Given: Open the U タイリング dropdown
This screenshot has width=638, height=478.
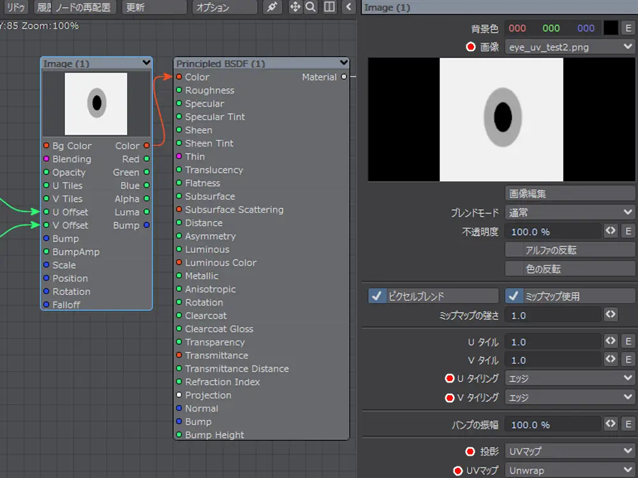Looking at the screenshot, I should 569,379.
